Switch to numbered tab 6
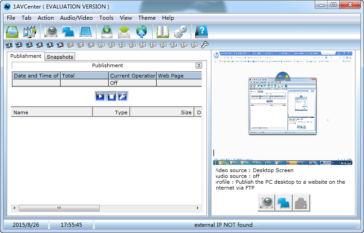Image resolution: width=364 pixels, height=233 pixels. click(x=60, y=45)
